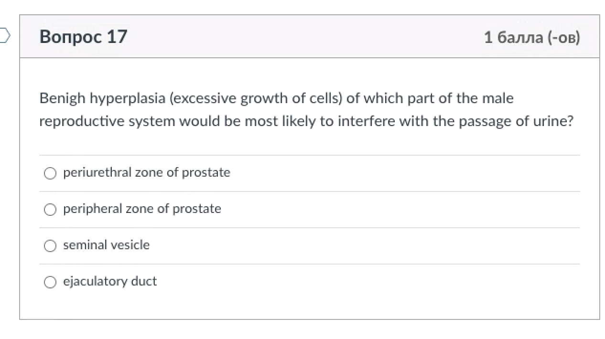Flag question 17 with the marker icon
The height and width of the screenshot is (339, 605).
[4, 36]
